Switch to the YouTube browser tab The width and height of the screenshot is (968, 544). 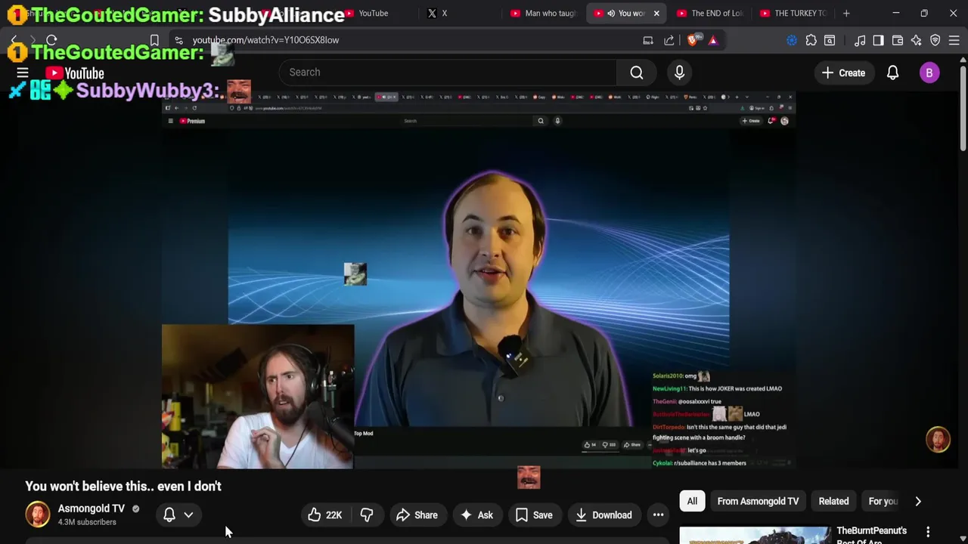(373, 13)
